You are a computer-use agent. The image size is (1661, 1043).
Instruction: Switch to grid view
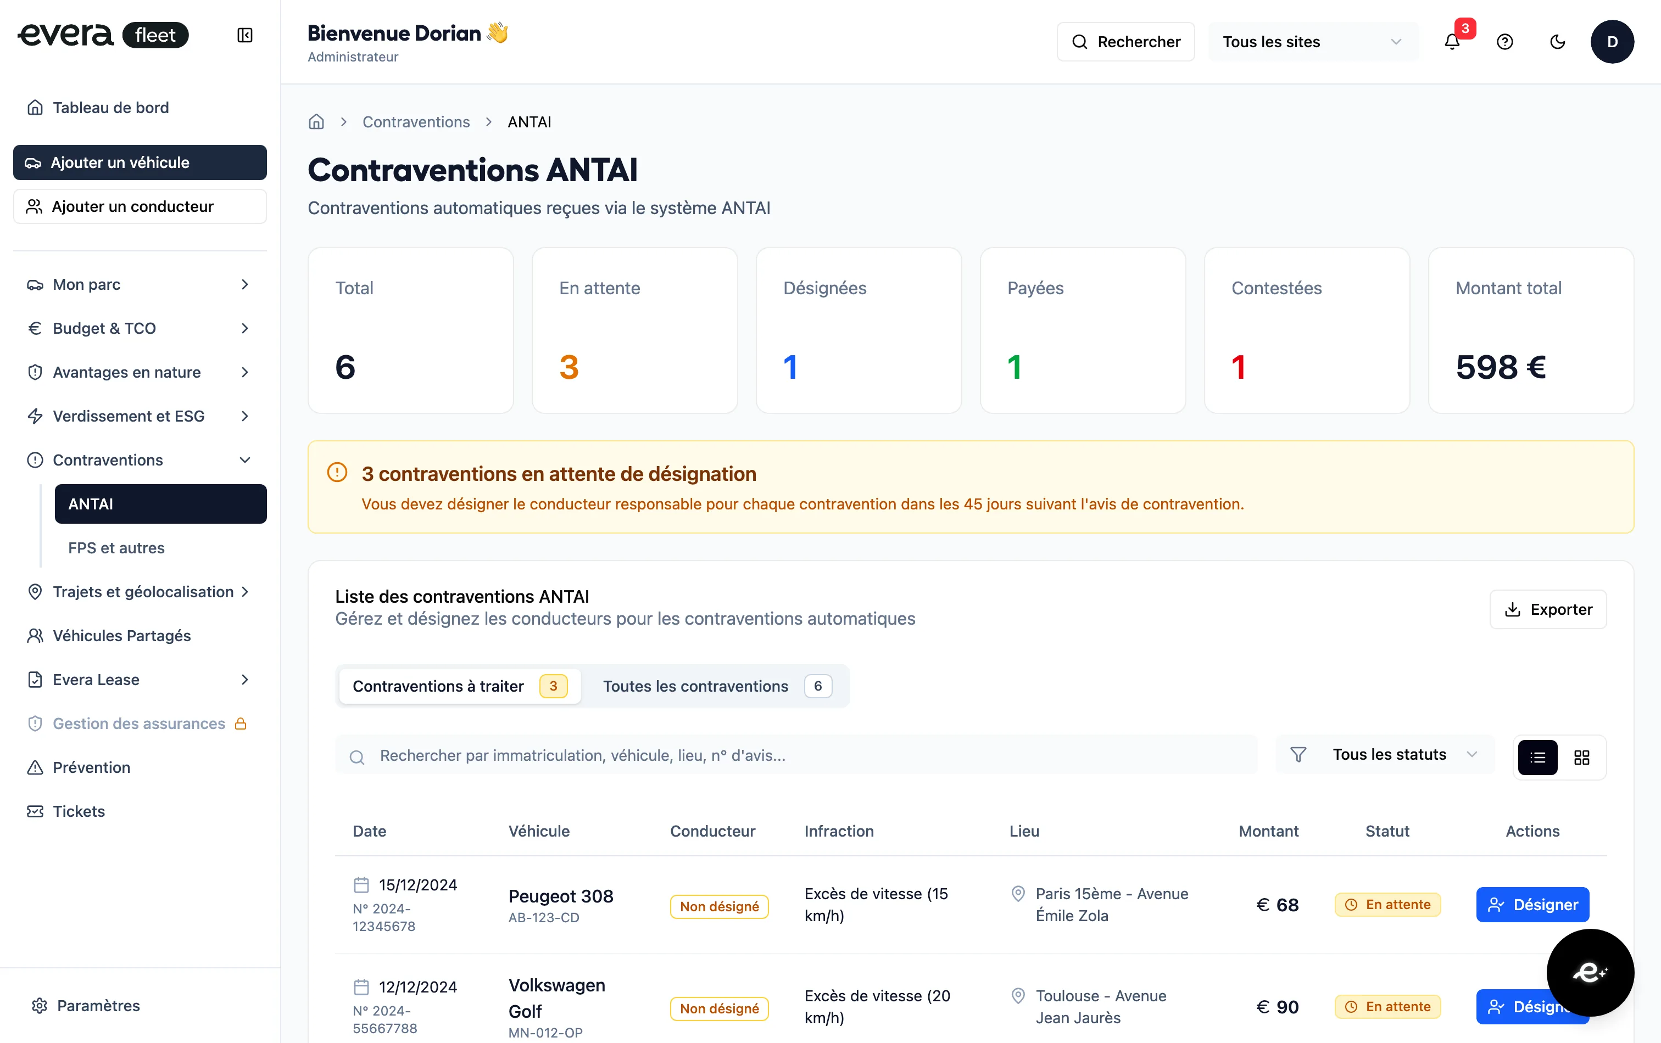[x=1582, y=758]
